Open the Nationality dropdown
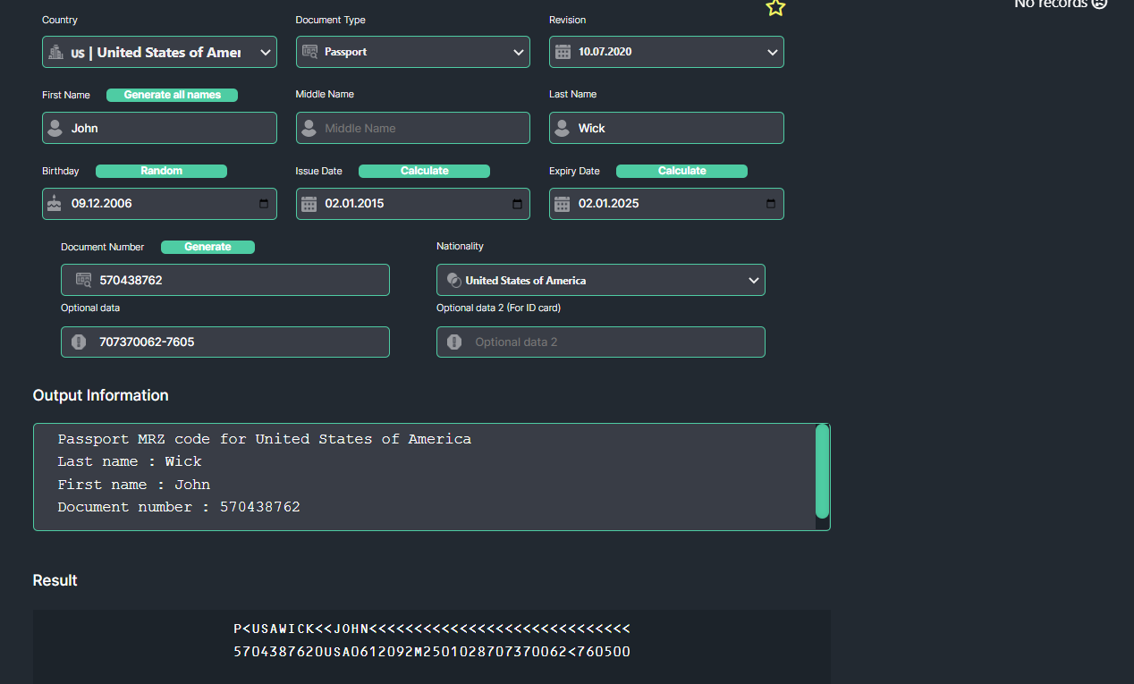This screenshot has height=684, width=1134. click(x=753, y=280)
